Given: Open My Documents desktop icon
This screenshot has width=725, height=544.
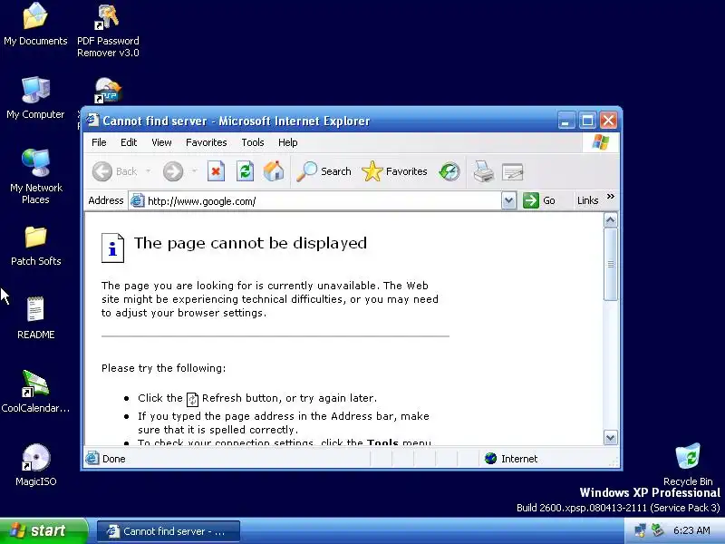Looking at the screenshot, I should 35,25.
